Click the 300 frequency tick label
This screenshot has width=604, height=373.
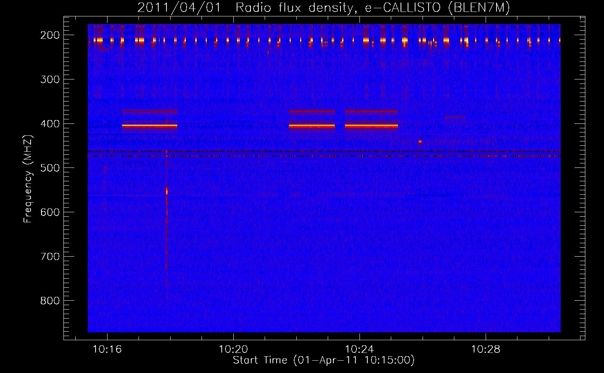coord(50,79)
